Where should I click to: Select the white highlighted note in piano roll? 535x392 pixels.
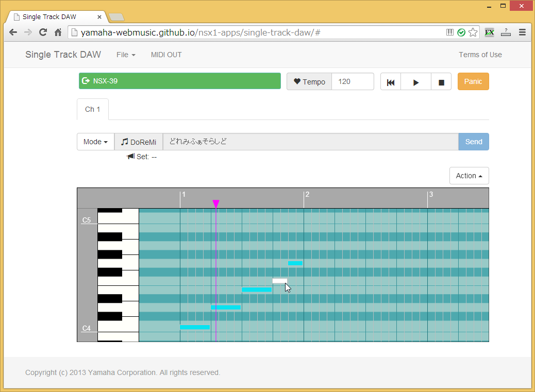[x=280, y=281]
